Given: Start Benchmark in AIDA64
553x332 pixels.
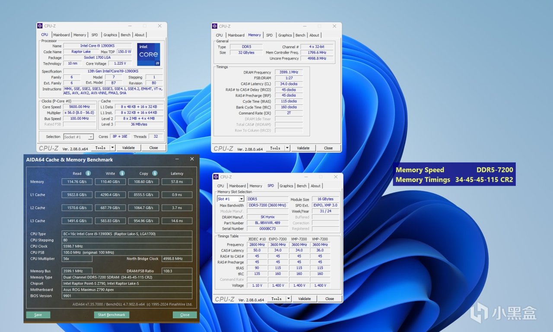Looking at the screenshot, I should tap(111, 315).
